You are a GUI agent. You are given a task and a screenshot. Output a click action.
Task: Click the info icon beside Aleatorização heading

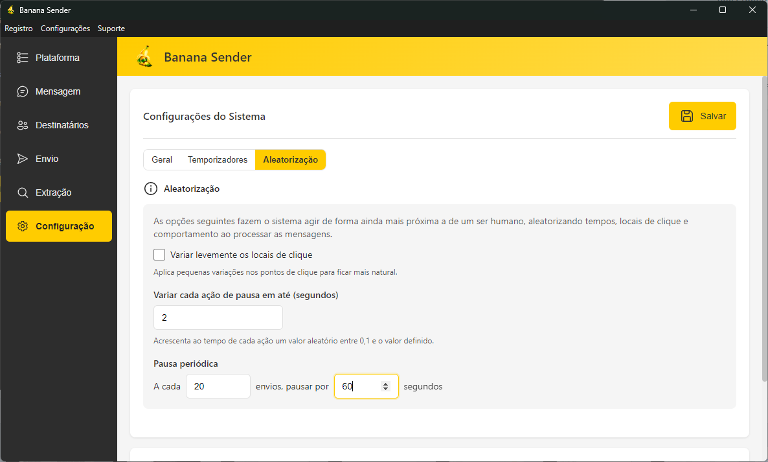pos(150,189)
